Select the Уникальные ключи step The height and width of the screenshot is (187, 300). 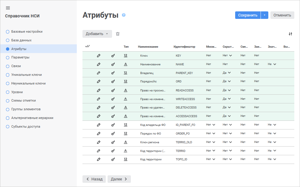pyautogui.click(x=27, y=75)
